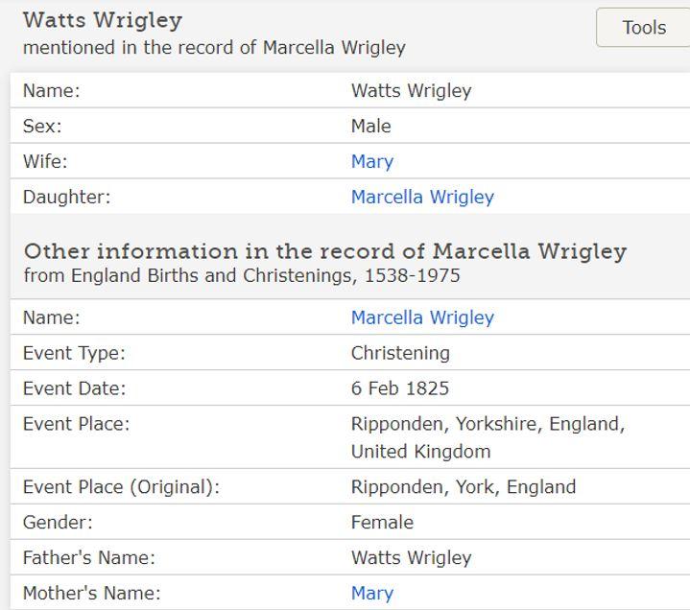The height and width of the screenshot is (610, 690).
Task: Click the Female gender value
Action: [x=382, y=523]
